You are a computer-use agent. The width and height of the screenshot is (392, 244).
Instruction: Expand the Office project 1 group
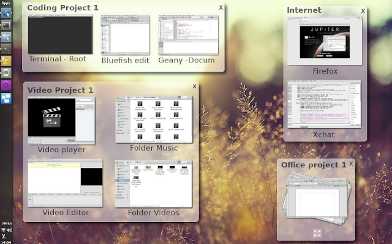coord(317,233)
